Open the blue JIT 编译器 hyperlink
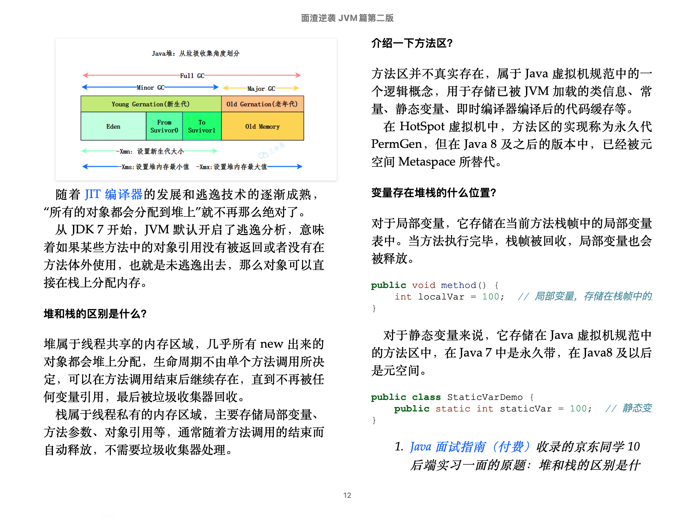This screenshot has height=521, width=695. (113, 194)
